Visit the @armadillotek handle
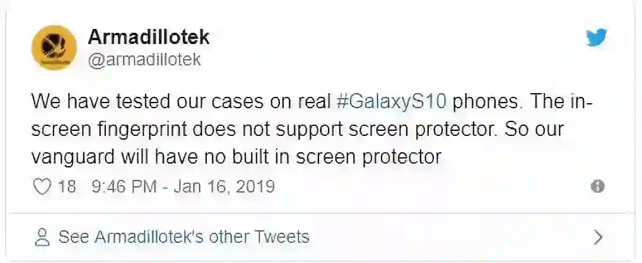This screenshot has height=263, width=642. click(x=144, y=60)
